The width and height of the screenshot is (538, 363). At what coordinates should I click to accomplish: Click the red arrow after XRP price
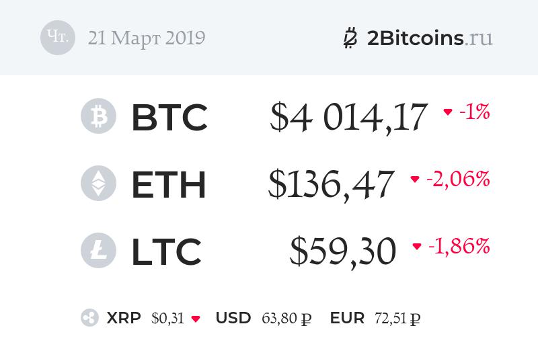196,319
